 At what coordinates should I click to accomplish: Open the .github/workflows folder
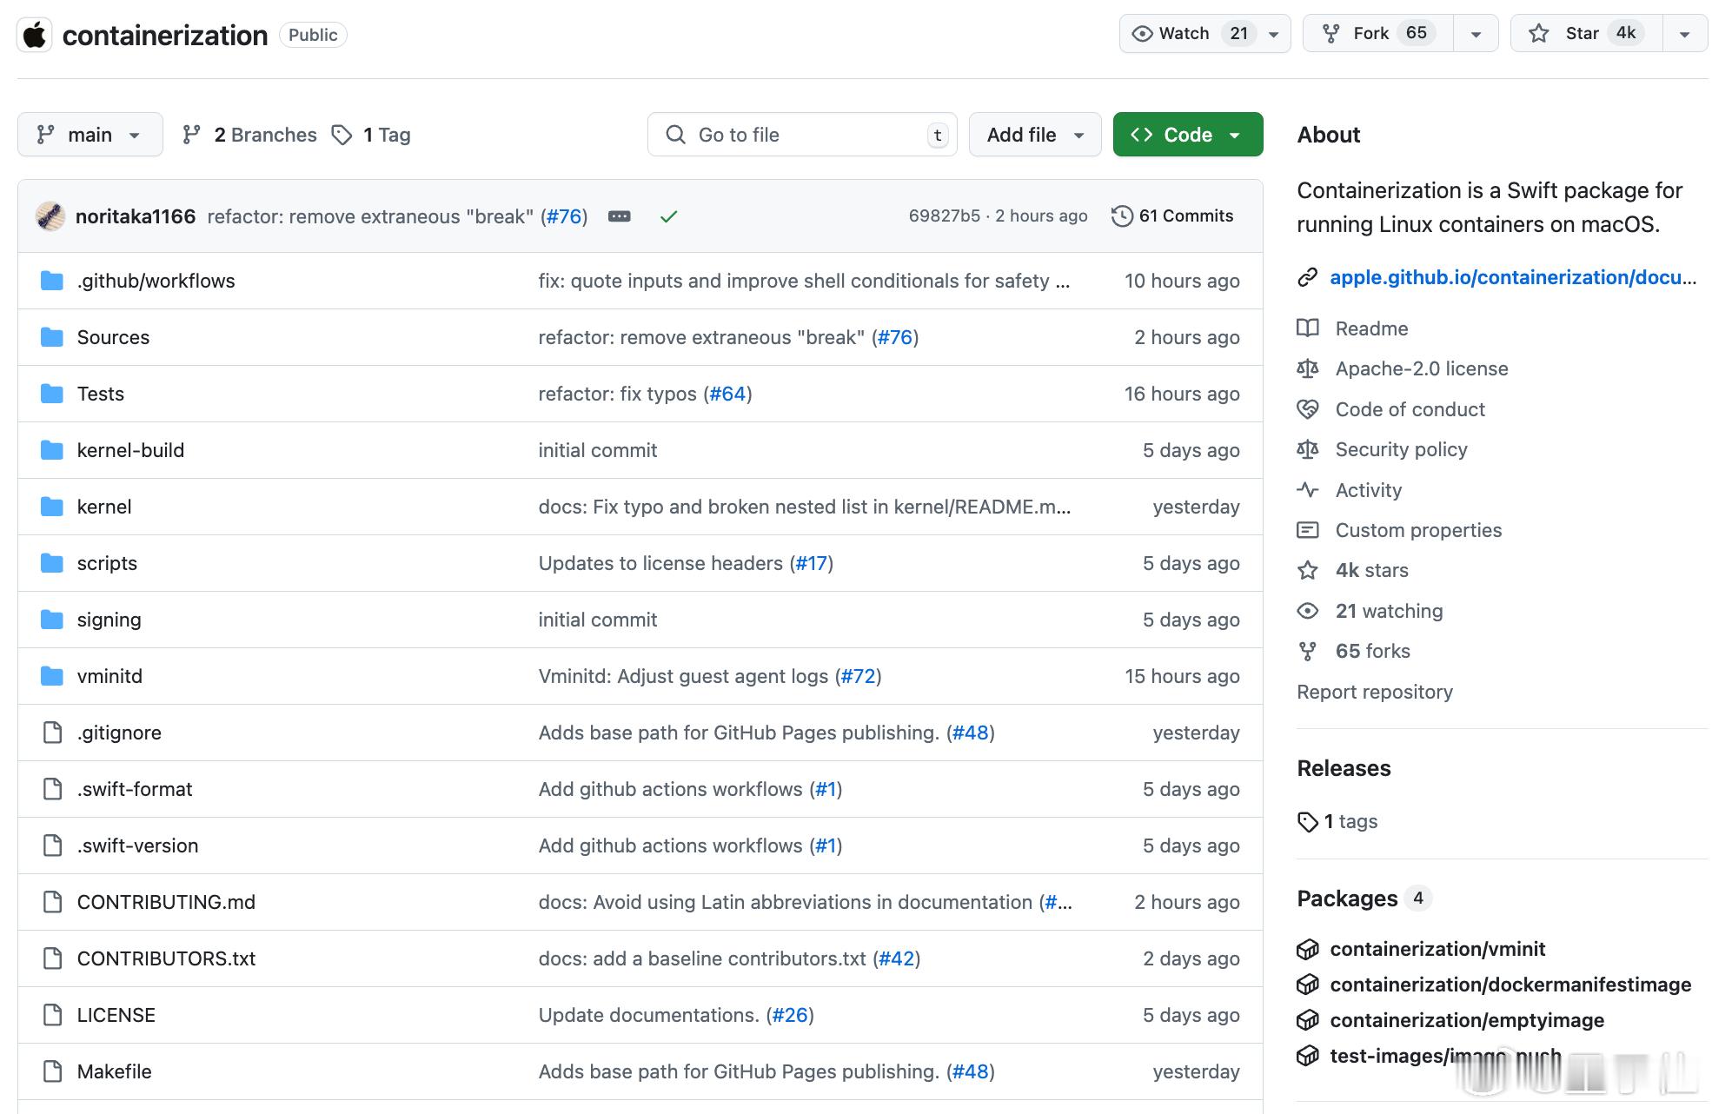156,281
